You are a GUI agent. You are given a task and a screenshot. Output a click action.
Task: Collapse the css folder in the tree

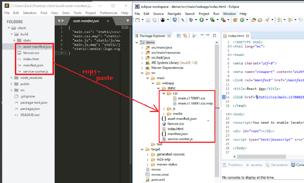(164, 93)
